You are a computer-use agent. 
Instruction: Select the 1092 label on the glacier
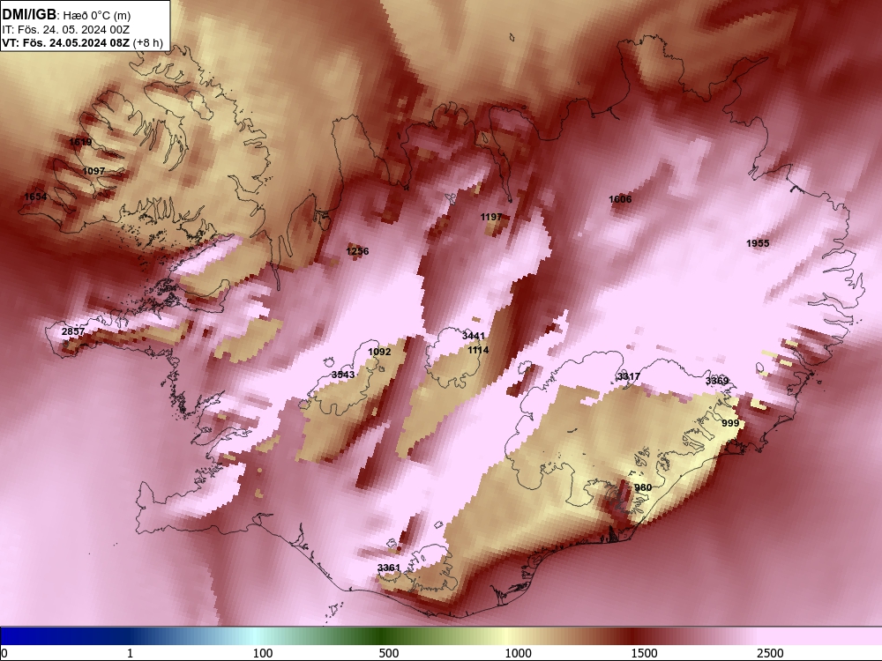pyautogui.click(x=379, y=352)
